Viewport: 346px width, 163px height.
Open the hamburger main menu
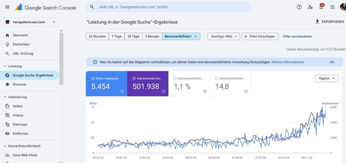click(7, 7)
